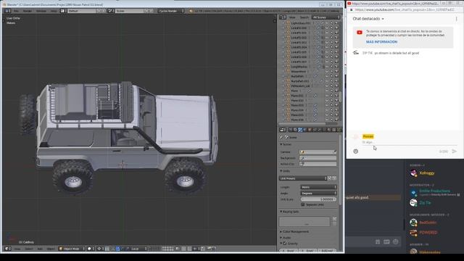Image resolution: width=464 pixels, height=261 pixels.
Task: Switch to the Scene properties tab
Action: click(300, 130)
